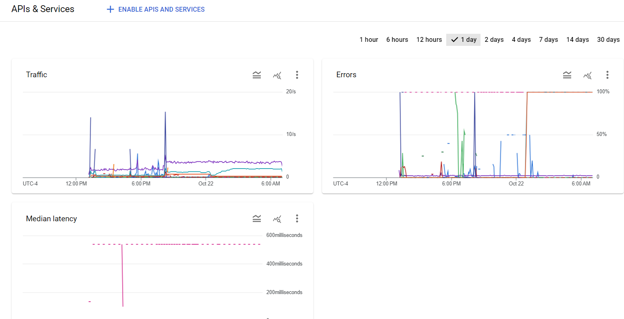624x319 pixels.
Task: Select the 14 days time range
Action: pyautogui.click(x=578, y=39)
